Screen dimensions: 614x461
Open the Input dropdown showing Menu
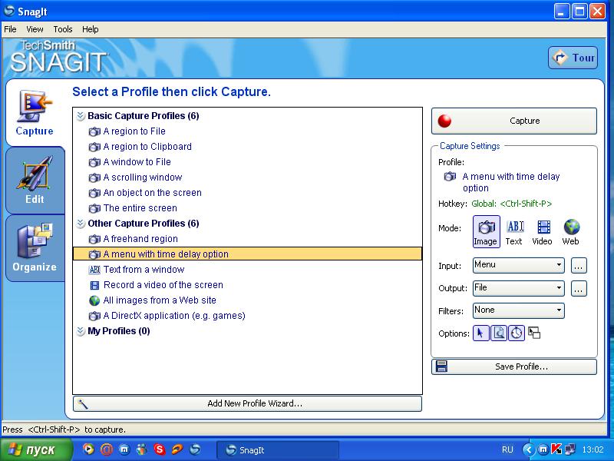(x=519, y=265)
